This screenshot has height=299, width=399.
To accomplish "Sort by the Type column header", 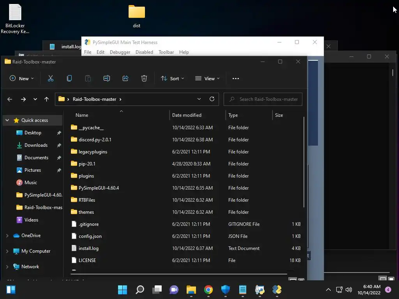I will tap(249, 115).
